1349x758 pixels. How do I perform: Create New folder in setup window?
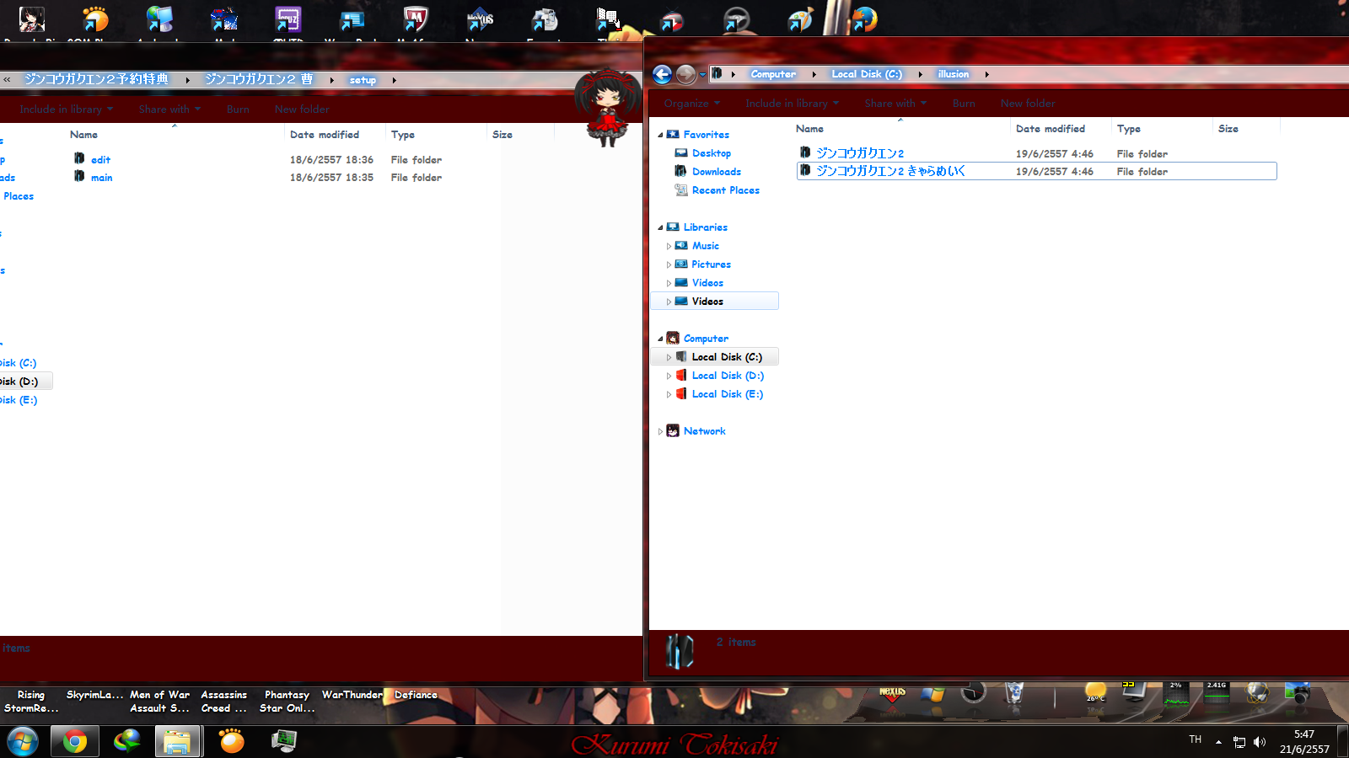302,109
